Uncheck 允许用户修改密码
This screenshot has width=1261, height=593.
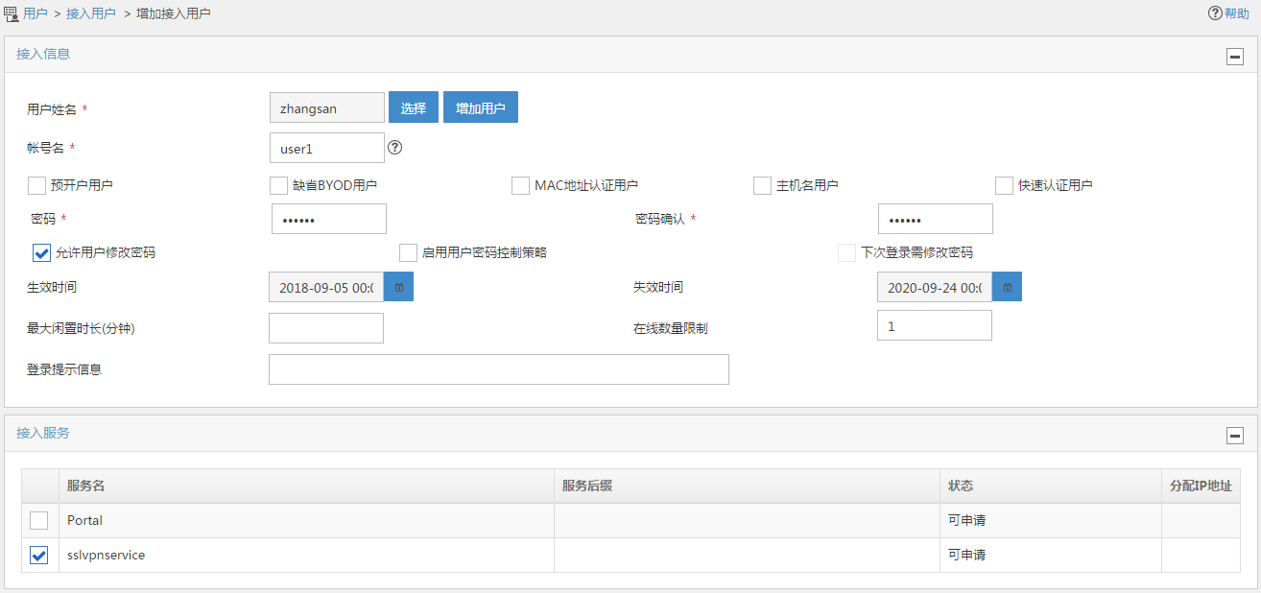tap(41, 253)
